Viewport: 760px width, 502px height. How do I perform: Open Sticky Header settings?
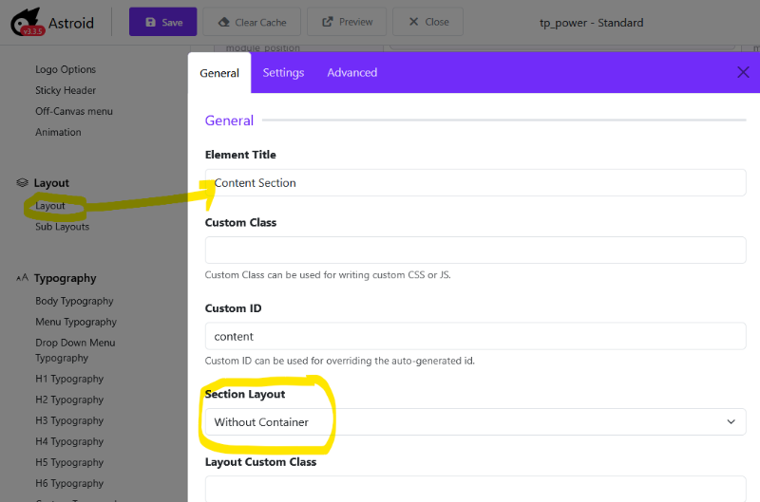(x=66, y=90)
